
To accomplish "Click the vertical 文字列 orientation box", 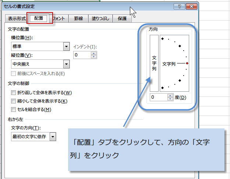I will click(x=154, y=63).
